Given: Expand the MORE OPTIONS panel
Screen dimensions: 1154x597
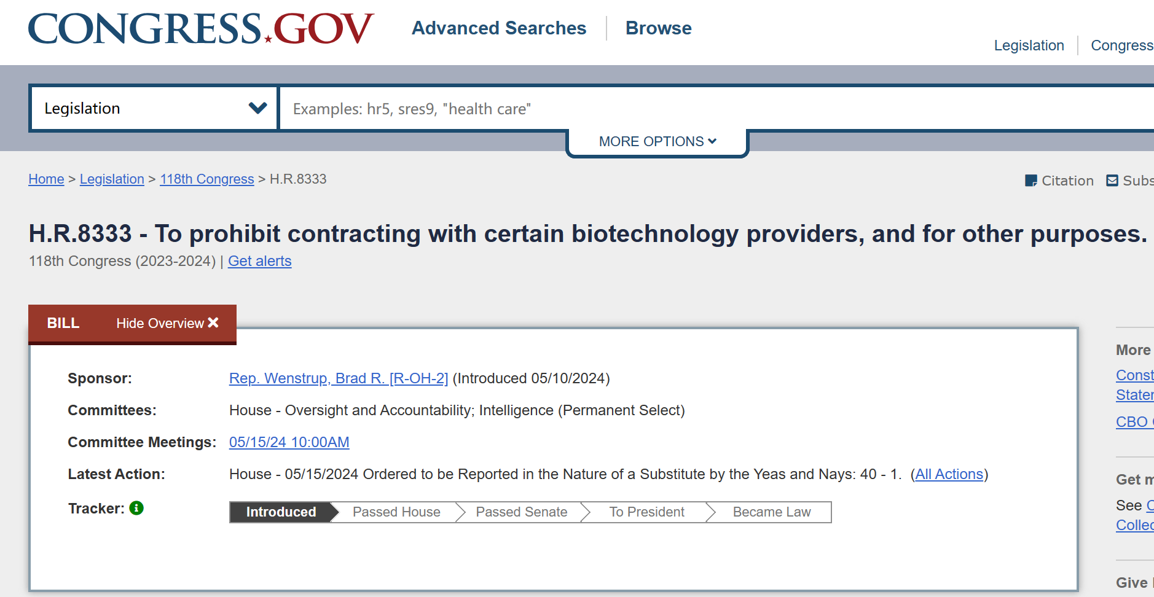Looking at the screenshot, I should pyautogui.click(x=657, y=141).
